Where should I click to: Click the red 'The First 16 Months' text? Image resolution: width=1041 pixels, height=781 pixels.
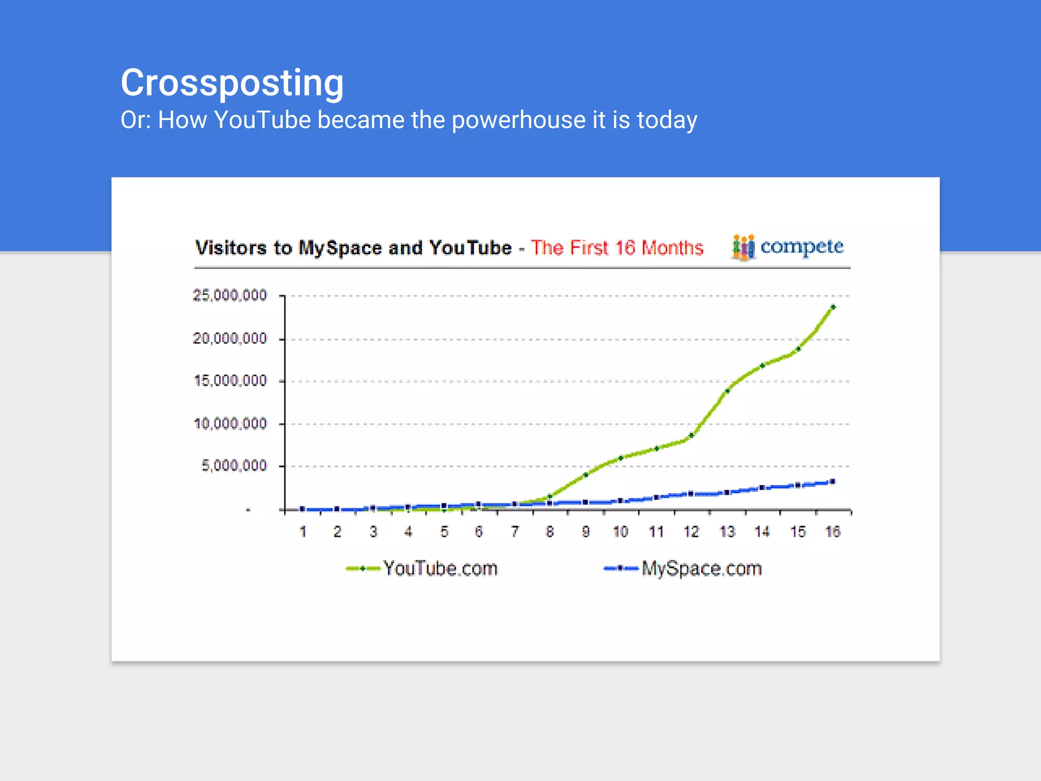tap(617, 248)
